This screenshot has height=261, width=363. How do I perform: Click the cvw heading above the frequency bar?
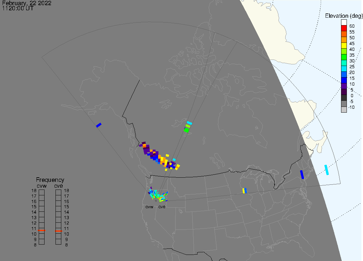pos(42,186)
